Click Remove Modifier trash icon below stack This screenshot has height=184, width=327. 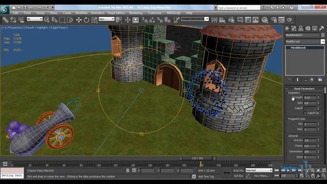coord(312,80)
